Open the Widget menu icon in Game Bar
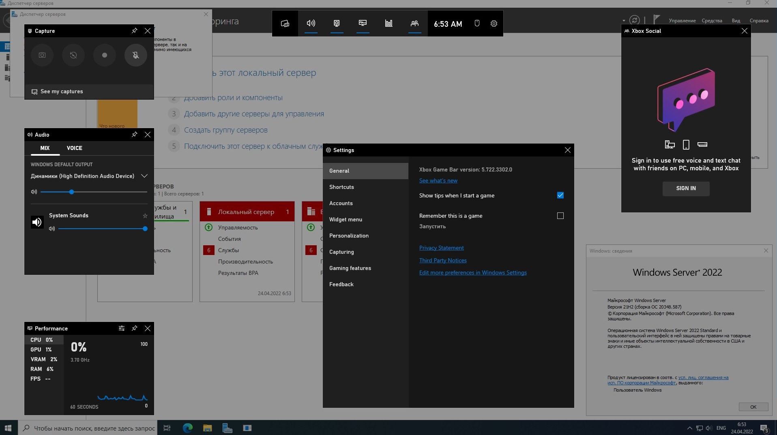Image resolution: width=777 pixels, height=435 pixels. click(285, 24)
